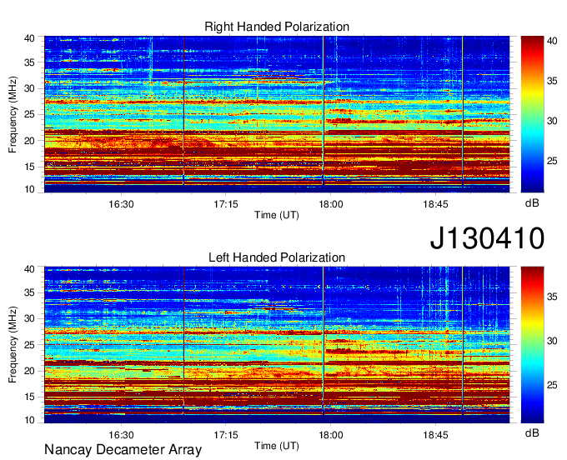Click the top plot's 20 MHz tick label
Viewport: 567px width, 460px height.
[29, 141]
